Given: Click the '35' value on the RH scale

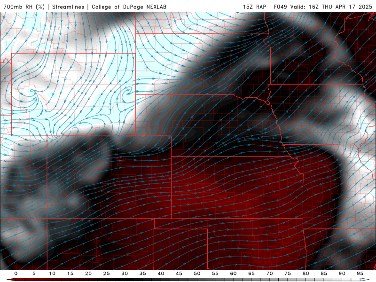Looking at the screenshot, I should [143, 274].
